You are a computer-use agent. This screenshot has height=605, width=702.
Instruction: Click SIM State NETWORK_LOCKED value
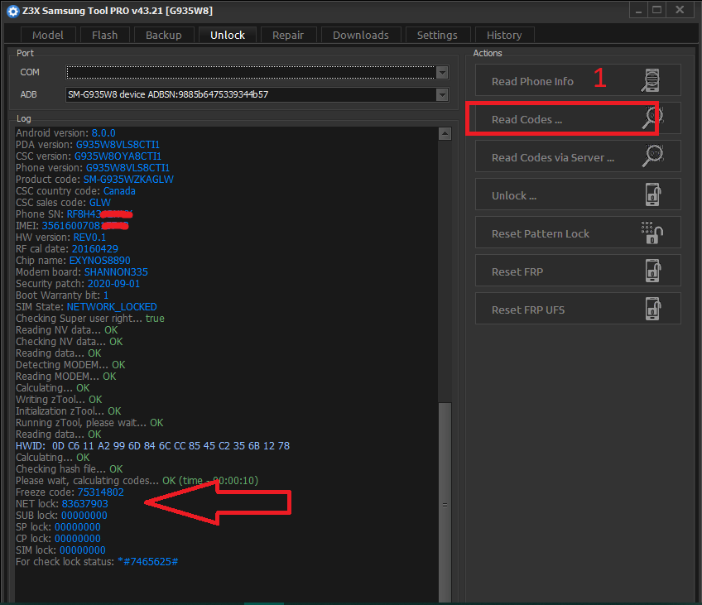(112, 306)
